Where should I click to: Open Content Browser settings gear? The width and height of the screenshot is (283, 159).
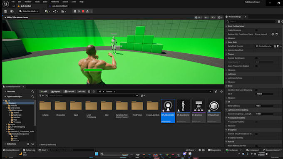pos(221,92)
